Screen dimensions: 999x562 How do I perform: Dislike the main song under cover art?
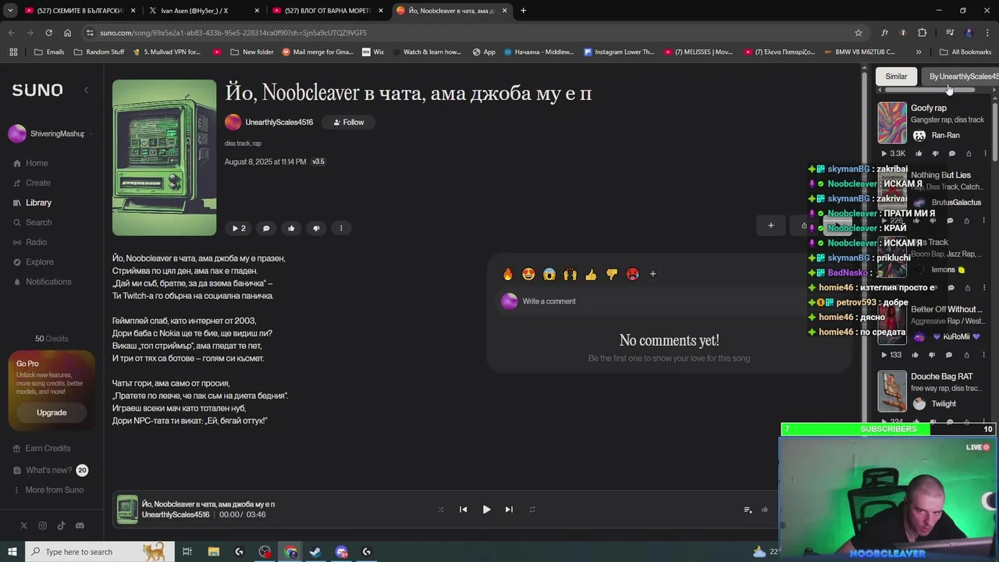(316, 228)
